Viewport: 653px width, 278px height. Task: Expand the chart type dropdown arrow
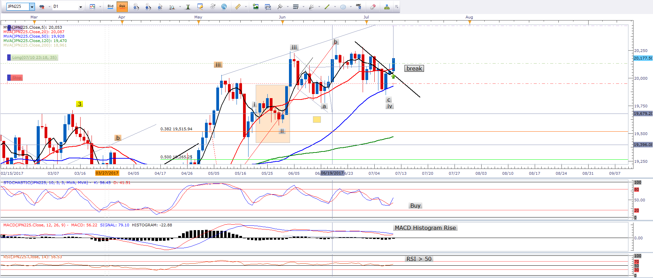tap(100, 6)
